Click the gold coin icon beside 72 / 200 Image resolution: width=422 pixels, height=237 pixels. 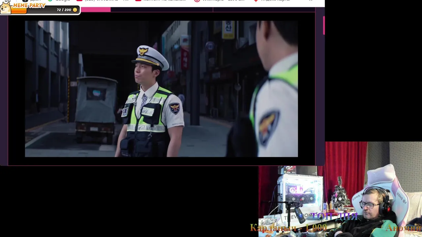pos(75,10)
